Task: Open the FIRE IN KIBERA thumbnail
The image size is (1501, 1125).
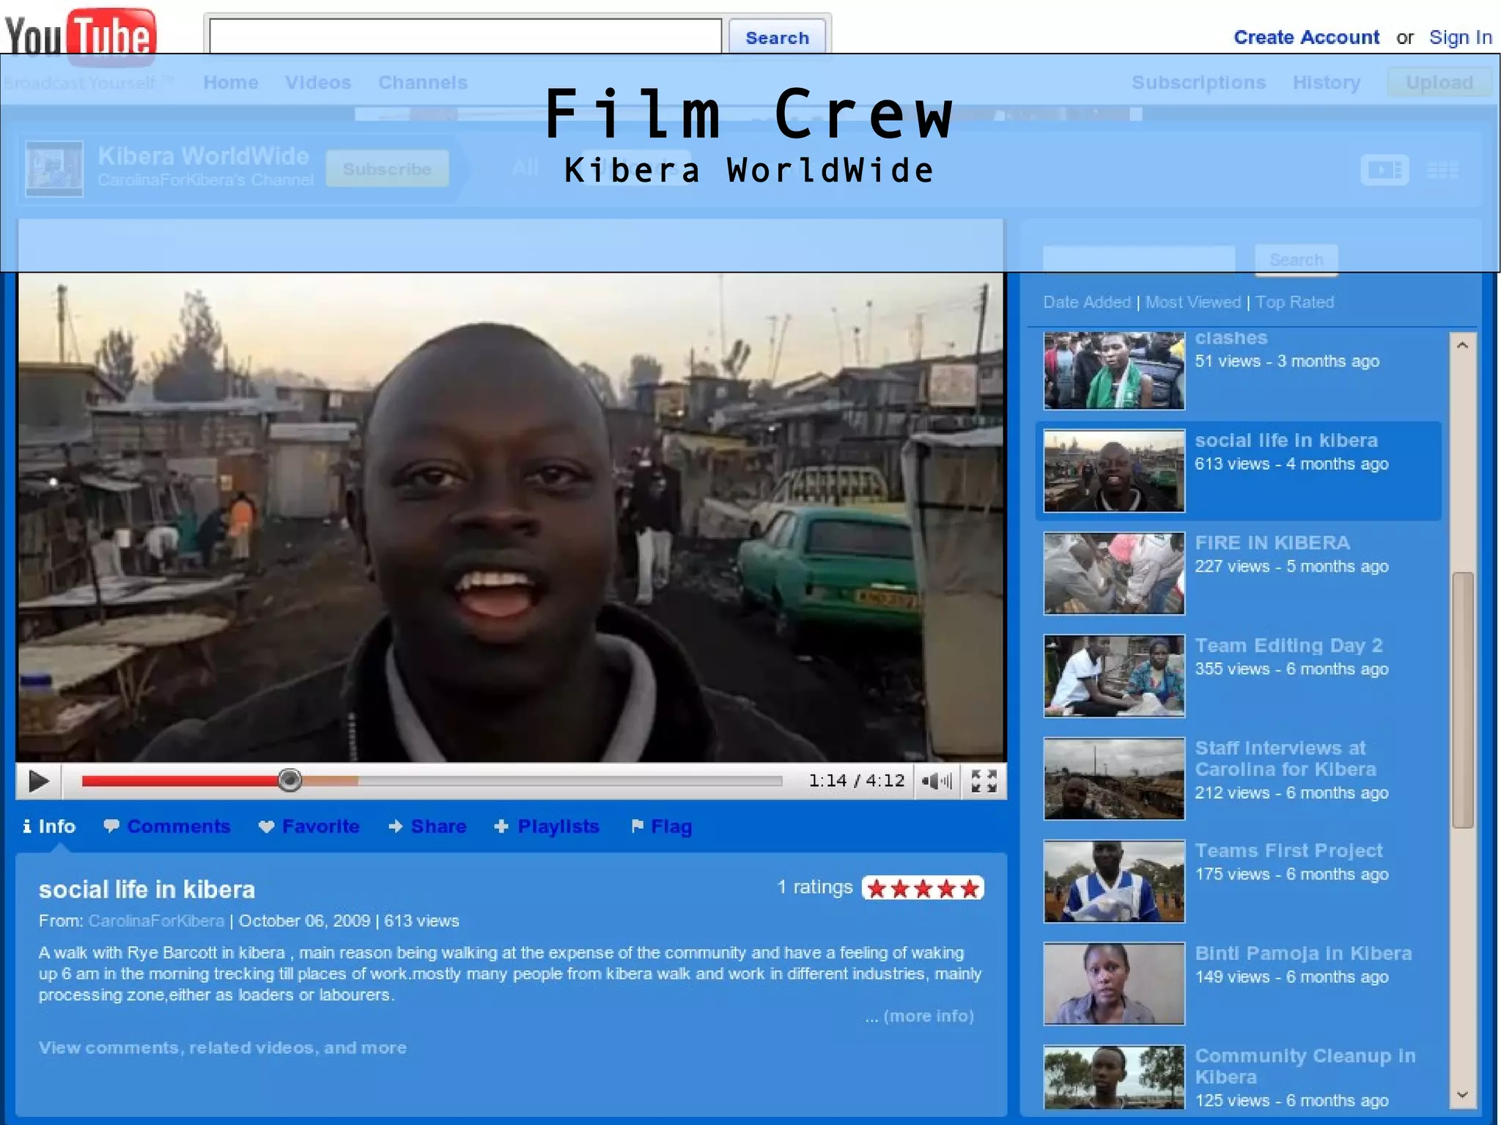Action: (x=1114, y=573)
